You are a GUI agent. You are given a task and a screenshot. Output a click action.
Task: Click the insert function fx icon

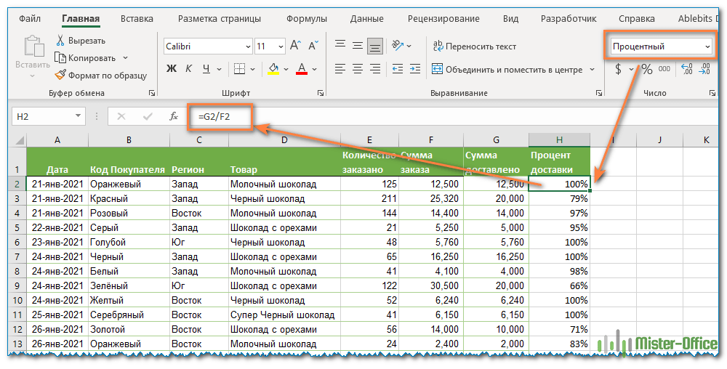pyautogui.click(x=174, y=116)
